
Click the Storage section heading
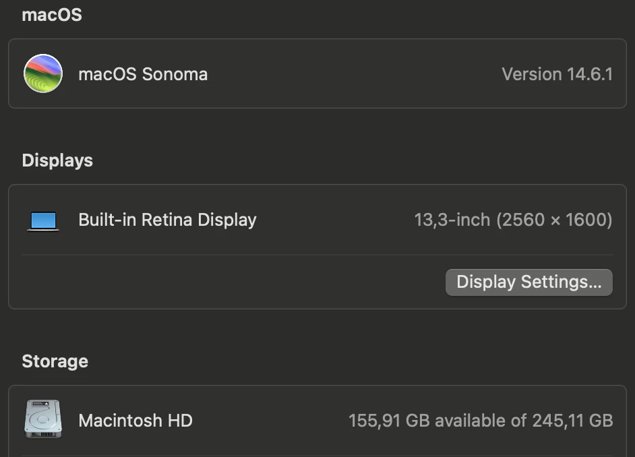click(x=55, y=361)
